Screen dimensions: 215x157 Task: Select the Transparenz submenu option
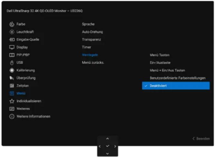tap(91, 40)
